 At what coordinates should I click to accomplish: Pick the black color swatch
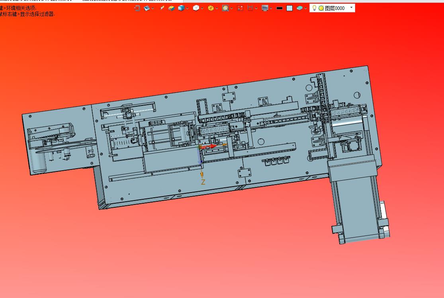[280, 8]
